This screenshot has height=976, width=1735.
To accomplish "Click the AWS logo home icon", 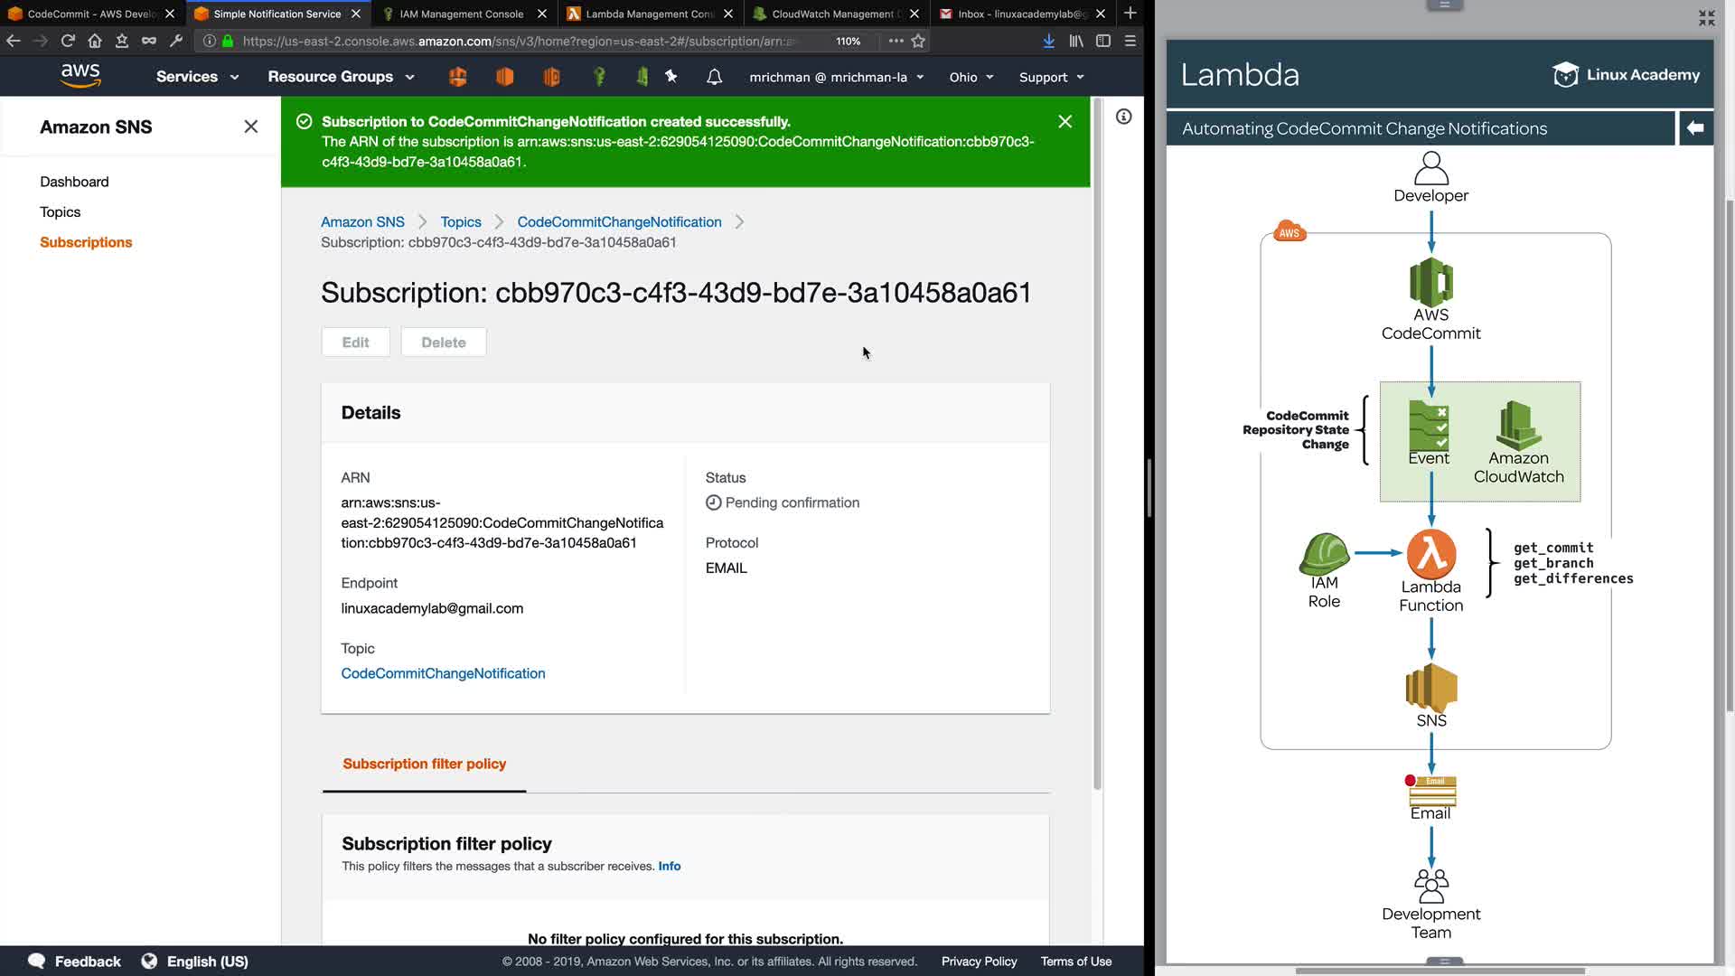I will point(80,76).
